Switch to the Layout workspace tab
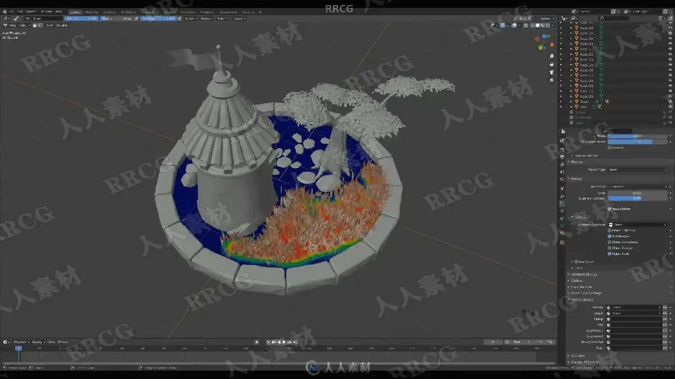 pos(75,11)
